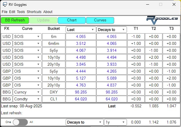Open the SOIS curve dropdown for 6m6m row
The height and width of the screenshot is (127, 181).
[27, 44]
